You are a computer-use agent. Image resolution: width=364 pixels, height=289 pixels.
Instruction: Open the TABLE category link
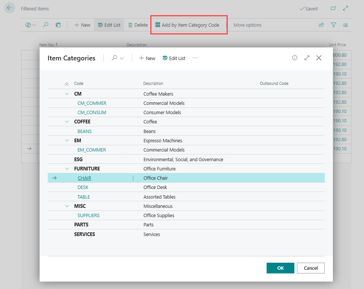point(84,197)
